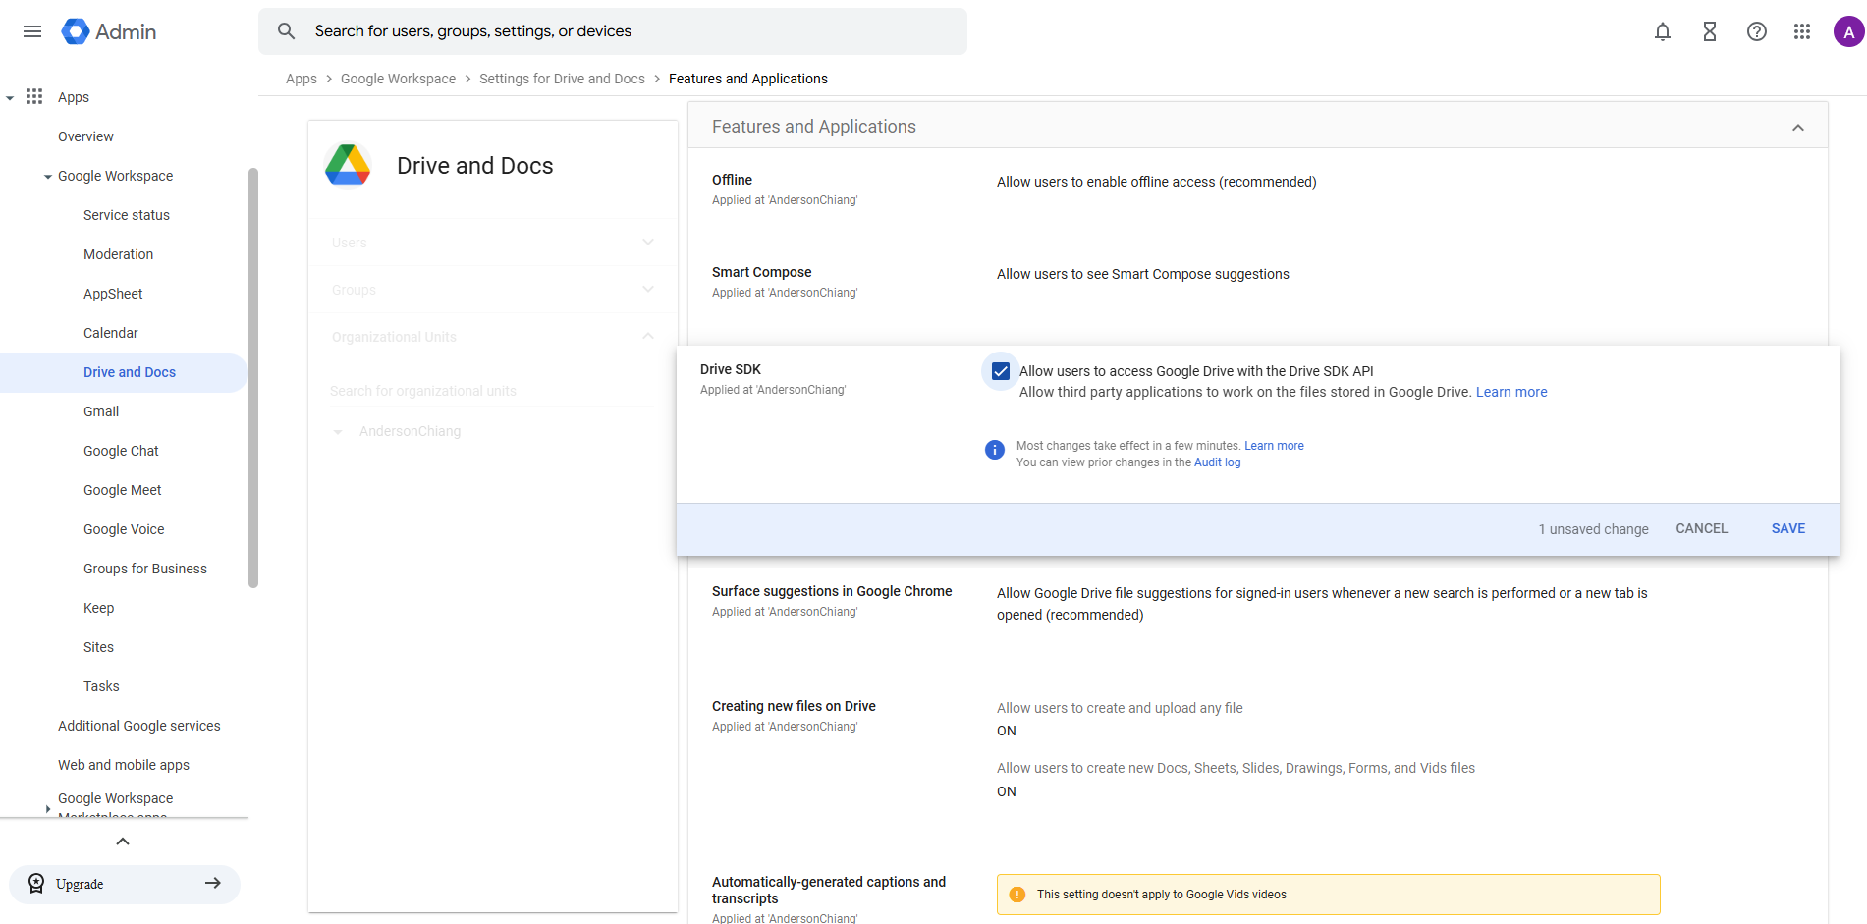
Task: Click the Apps grid icon in sidebar
Action: [34, 96]
